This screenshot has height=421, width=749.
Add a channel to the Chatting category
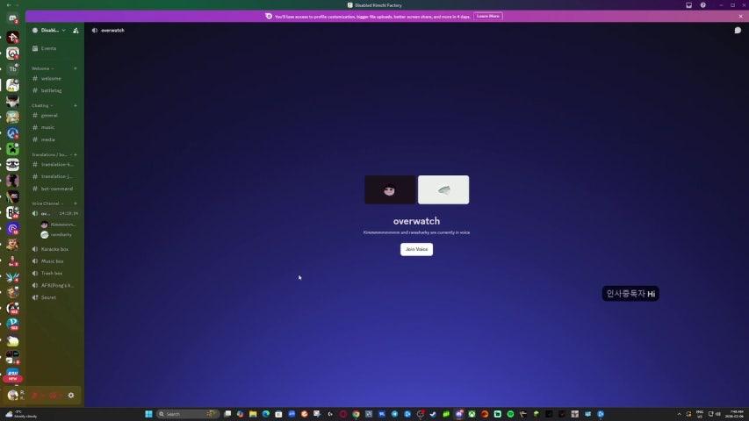76,105
